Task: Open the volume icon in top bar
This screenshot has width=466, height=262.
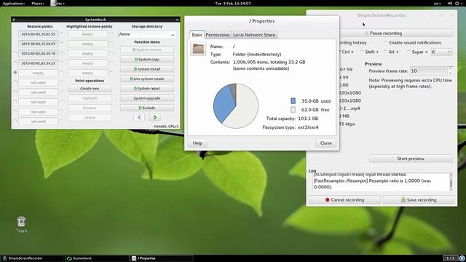Action: 450,3
